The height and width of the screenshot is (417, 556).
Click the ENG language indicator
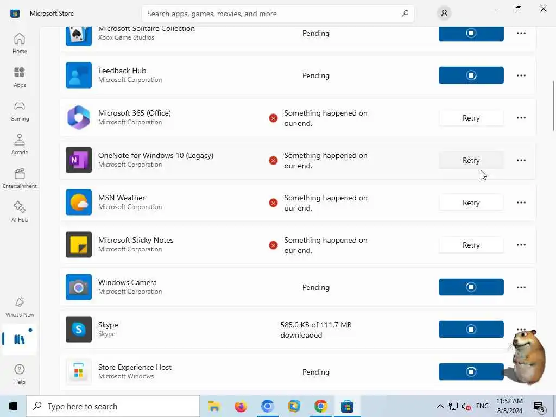tap(482, 406)
